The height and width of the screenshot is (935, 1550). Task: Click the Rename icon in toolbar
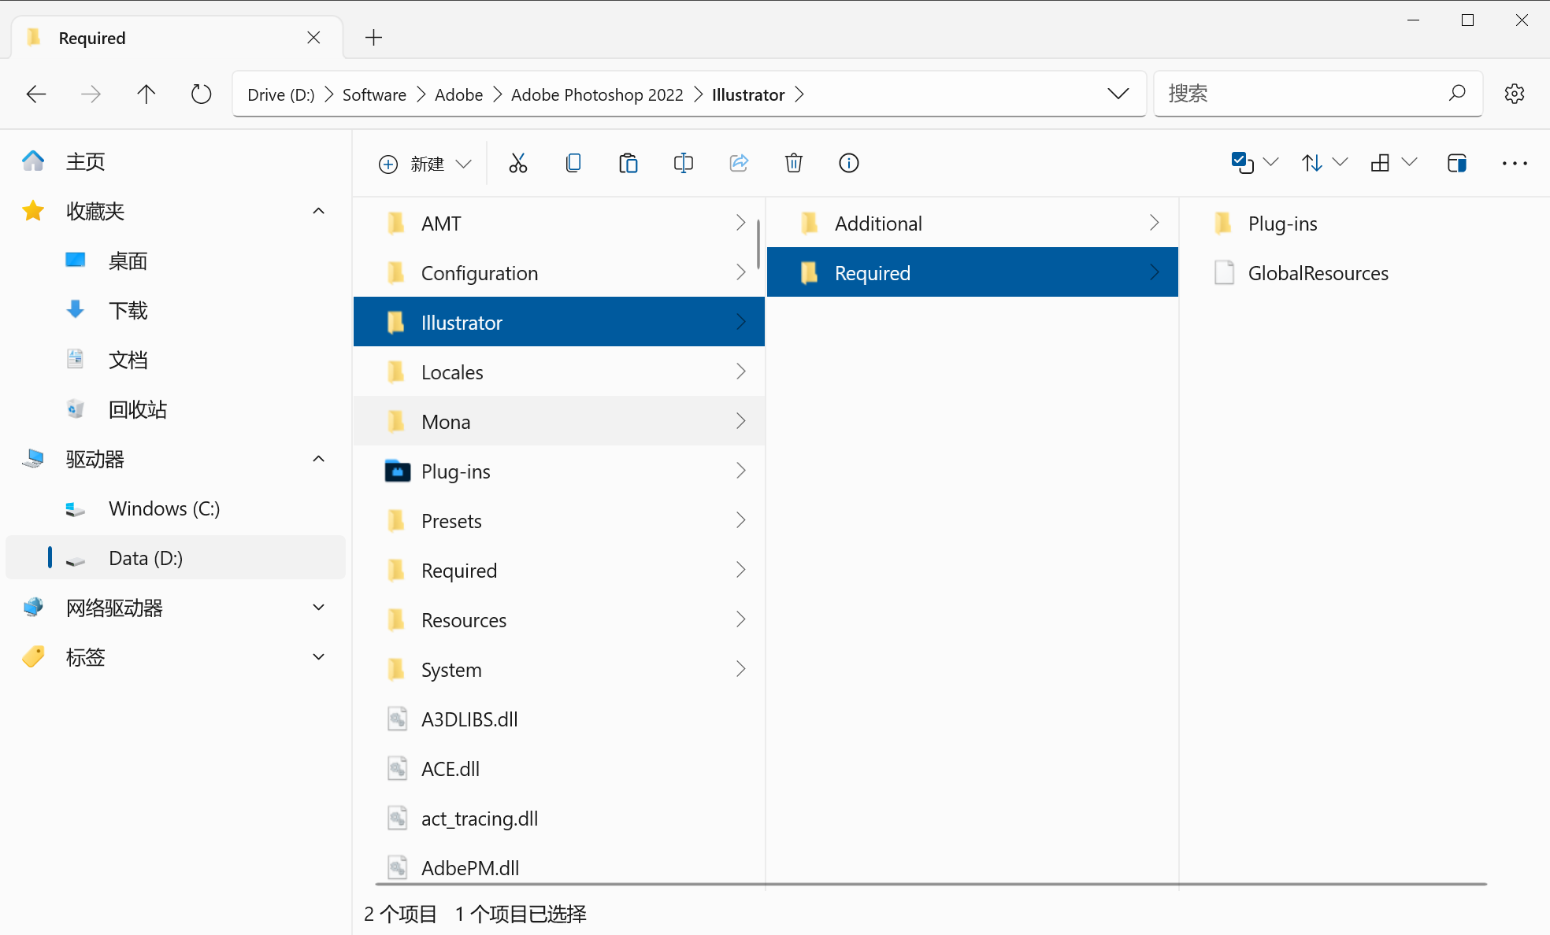click(683, 163)
